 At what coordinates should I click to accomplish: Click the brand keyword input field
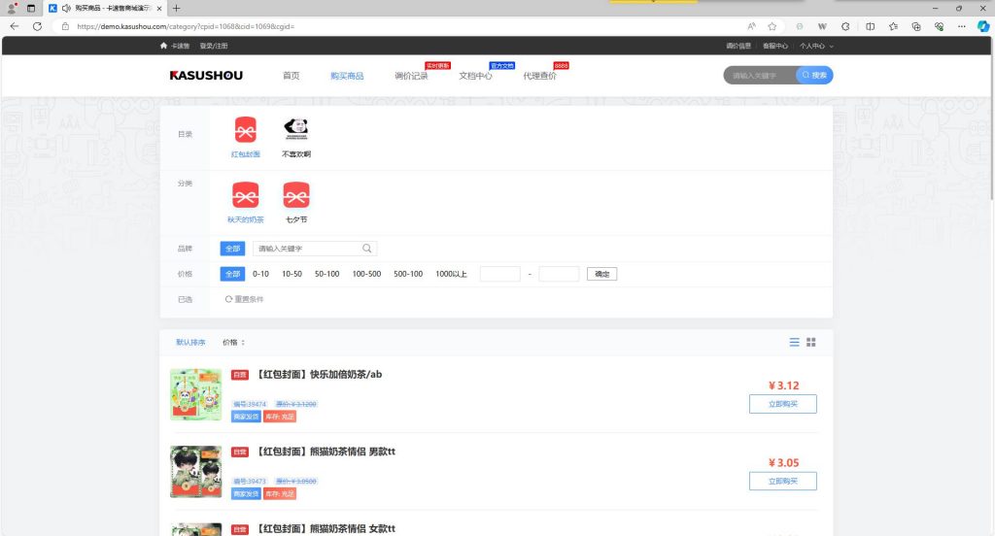(307, 249)
